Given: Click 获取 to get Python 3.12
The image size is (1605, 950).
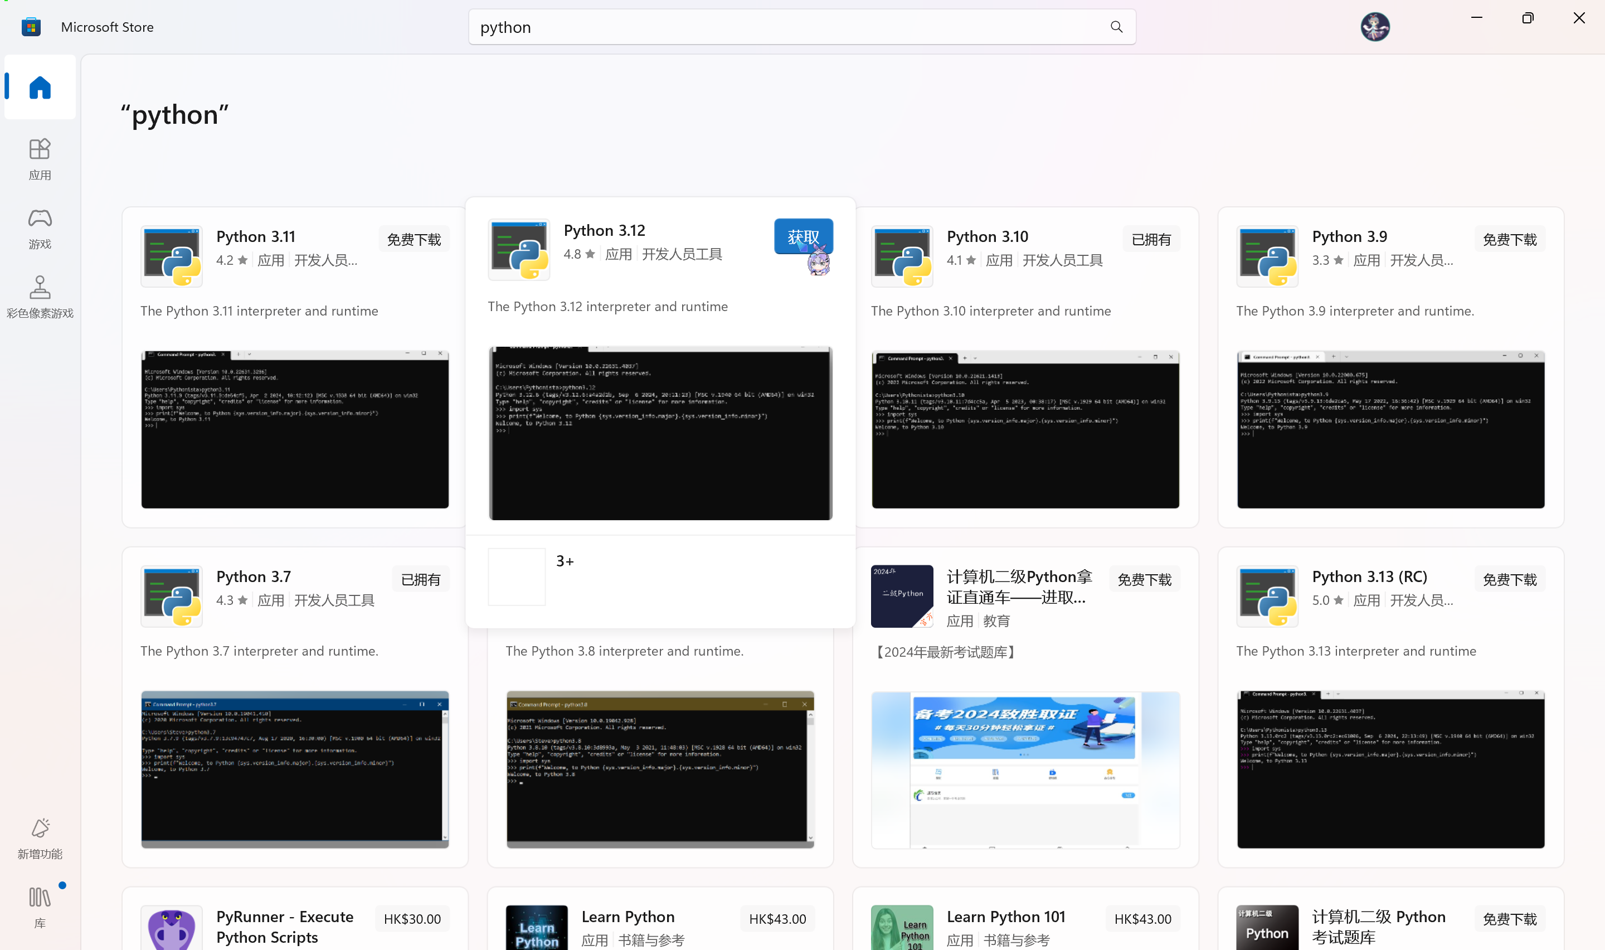Looking at the screenshot, I should (803, 236).
